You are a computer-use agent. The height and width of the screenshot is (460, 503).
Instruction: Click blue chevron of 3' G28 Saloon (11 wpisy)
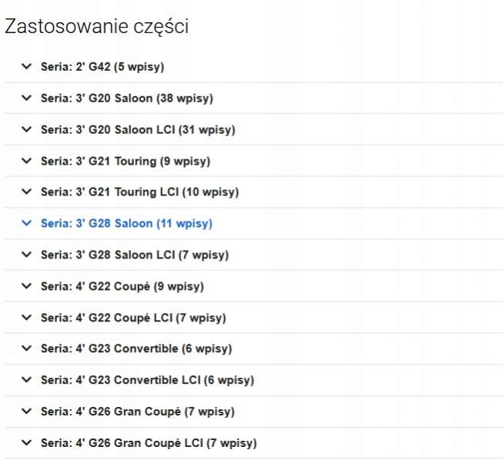pos(27,224)
